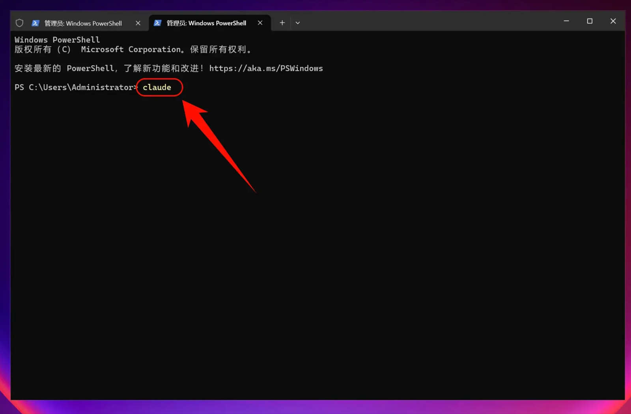Close the terminal window
Image resolution: width=631 pixels, height=414 pixels.
point(613,21)
